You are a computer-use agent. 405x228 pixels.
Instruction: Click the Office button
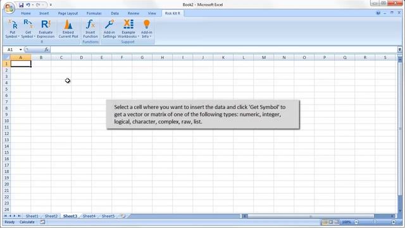pos(9,8)
